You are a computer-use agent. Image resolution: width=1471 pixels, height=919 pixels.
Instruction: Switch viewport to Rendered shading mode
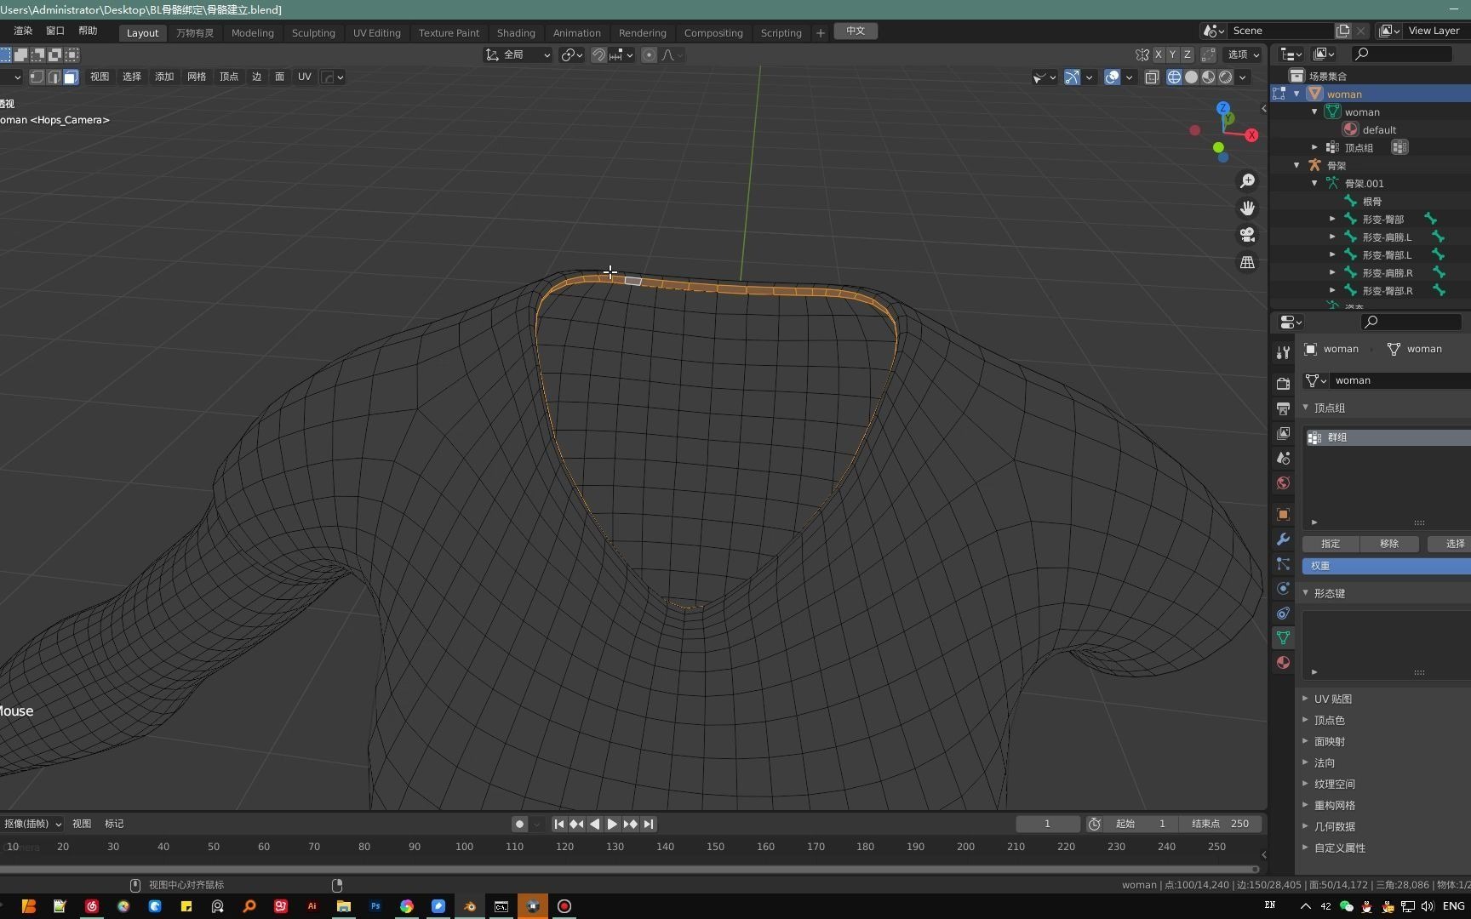1226,77
